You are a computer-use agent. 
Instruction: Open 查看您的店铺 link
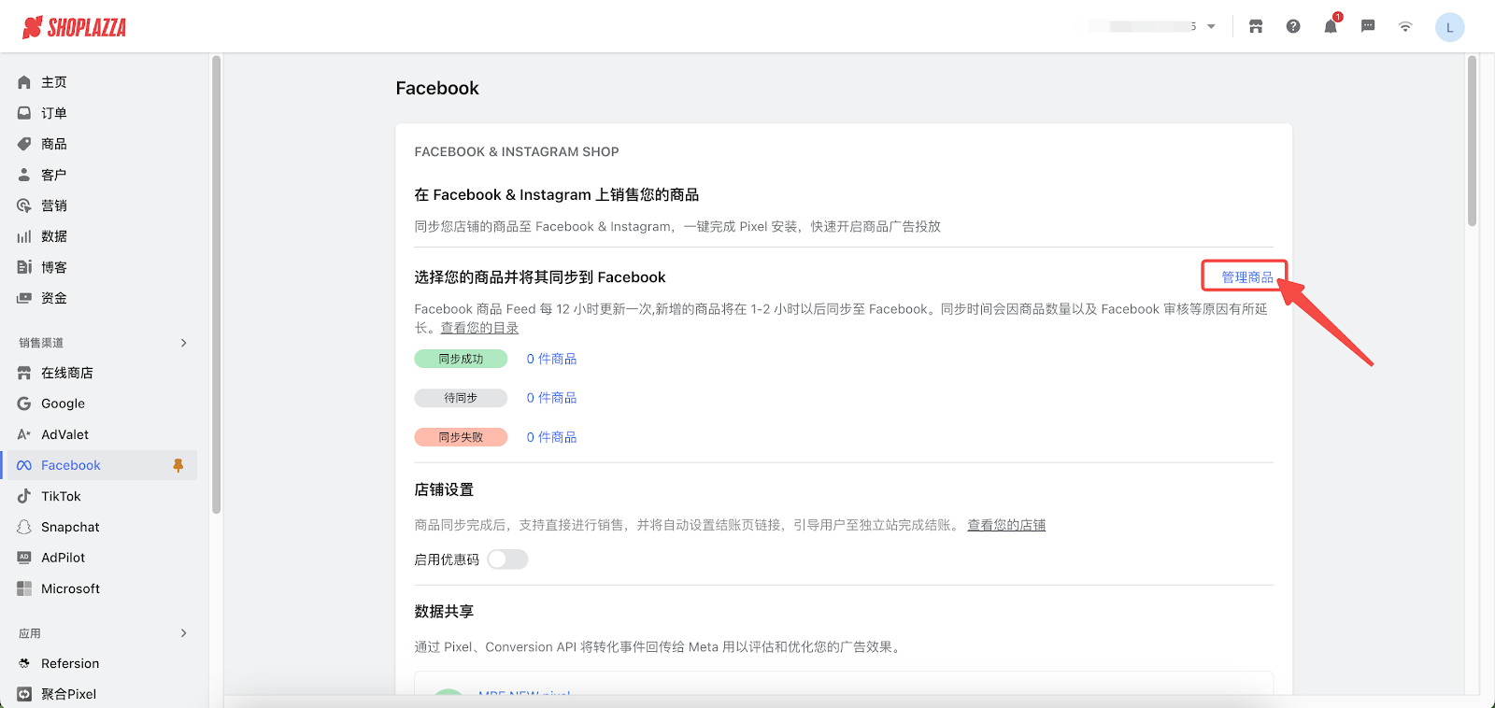pos(1006,525)
